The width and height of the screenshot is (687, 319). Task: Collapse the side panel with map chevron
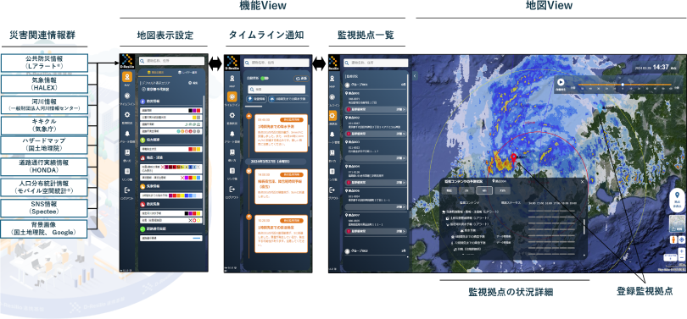[x=415, y=76]
